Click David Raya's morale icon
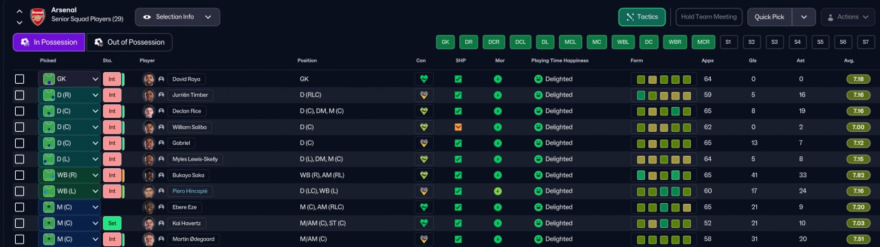 pos(498,79)
